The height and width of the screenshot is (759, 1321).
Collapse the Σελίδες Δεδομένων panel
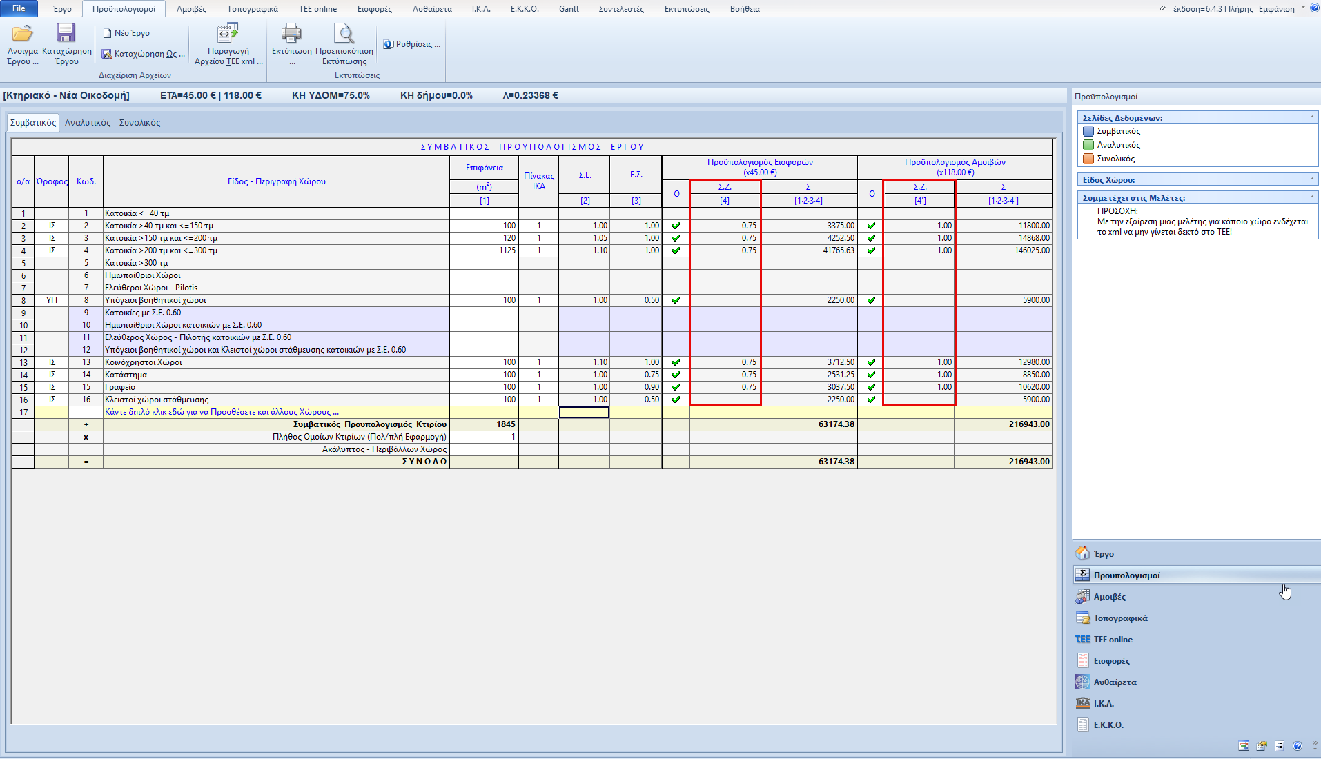coord(1312,117)
